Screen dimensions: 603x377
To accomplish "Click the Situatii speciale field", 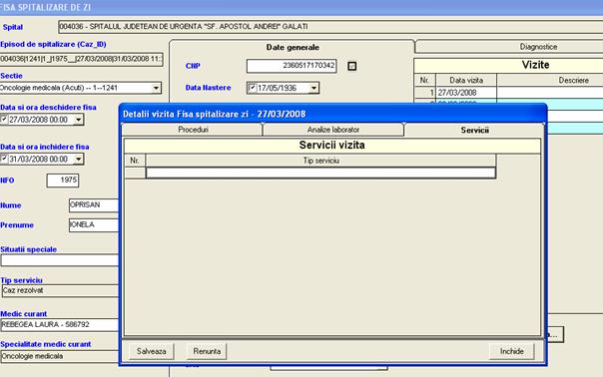I will pos(59,260).
